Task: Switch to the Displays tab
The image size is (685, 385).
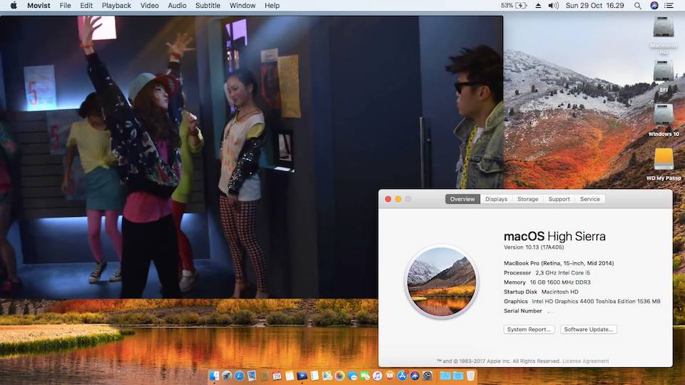Action: [496, 199]
